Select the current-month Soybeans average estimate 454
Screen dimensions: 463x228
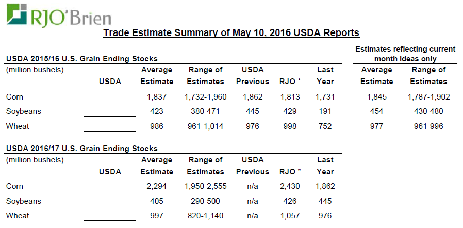click(377, 111)
